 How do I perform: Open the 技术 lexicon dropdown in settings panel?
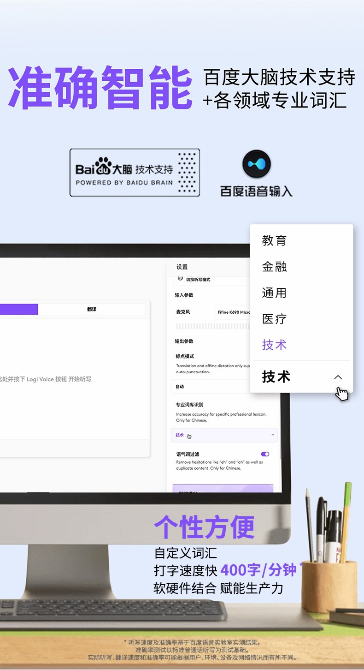pos(224,435)
